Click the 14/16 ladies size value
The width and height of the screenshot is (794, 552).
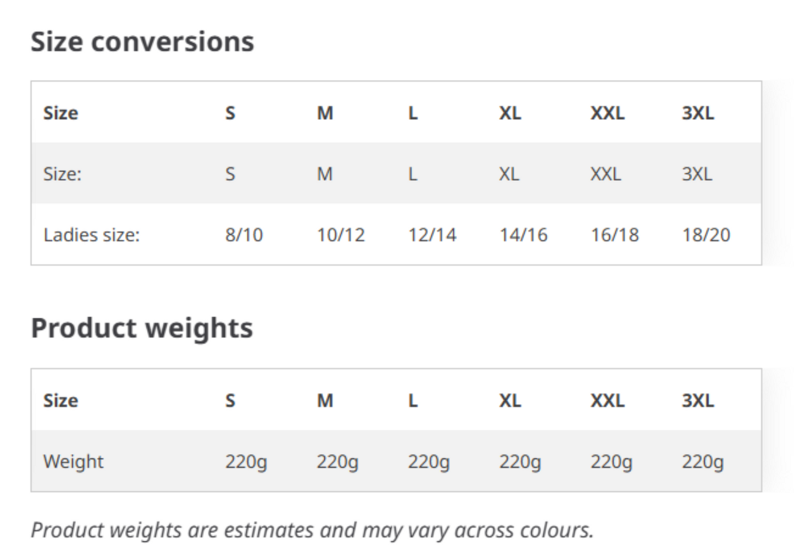[523, 235]
